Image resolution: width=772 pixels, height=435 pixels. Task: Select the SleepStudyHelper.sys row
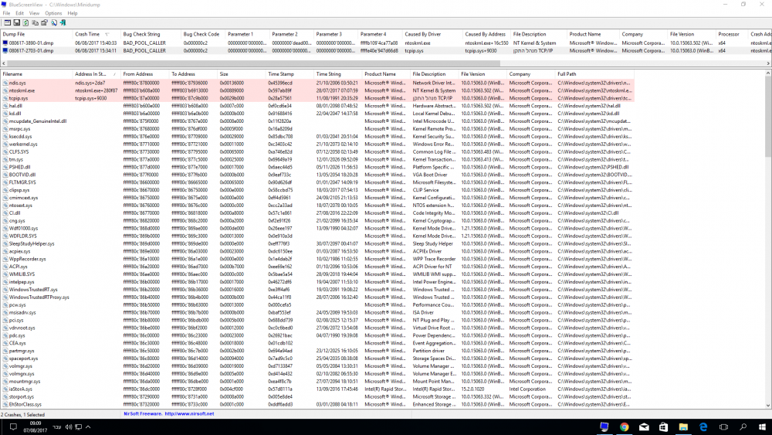(x=317, y=244)
